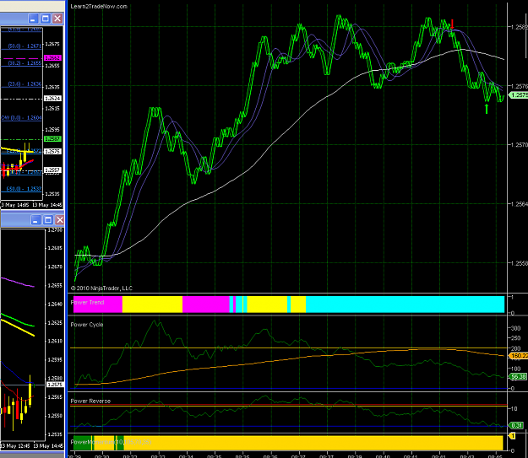
Task: Click the magenta 1.2662 price tag
Action: point(52,58)
